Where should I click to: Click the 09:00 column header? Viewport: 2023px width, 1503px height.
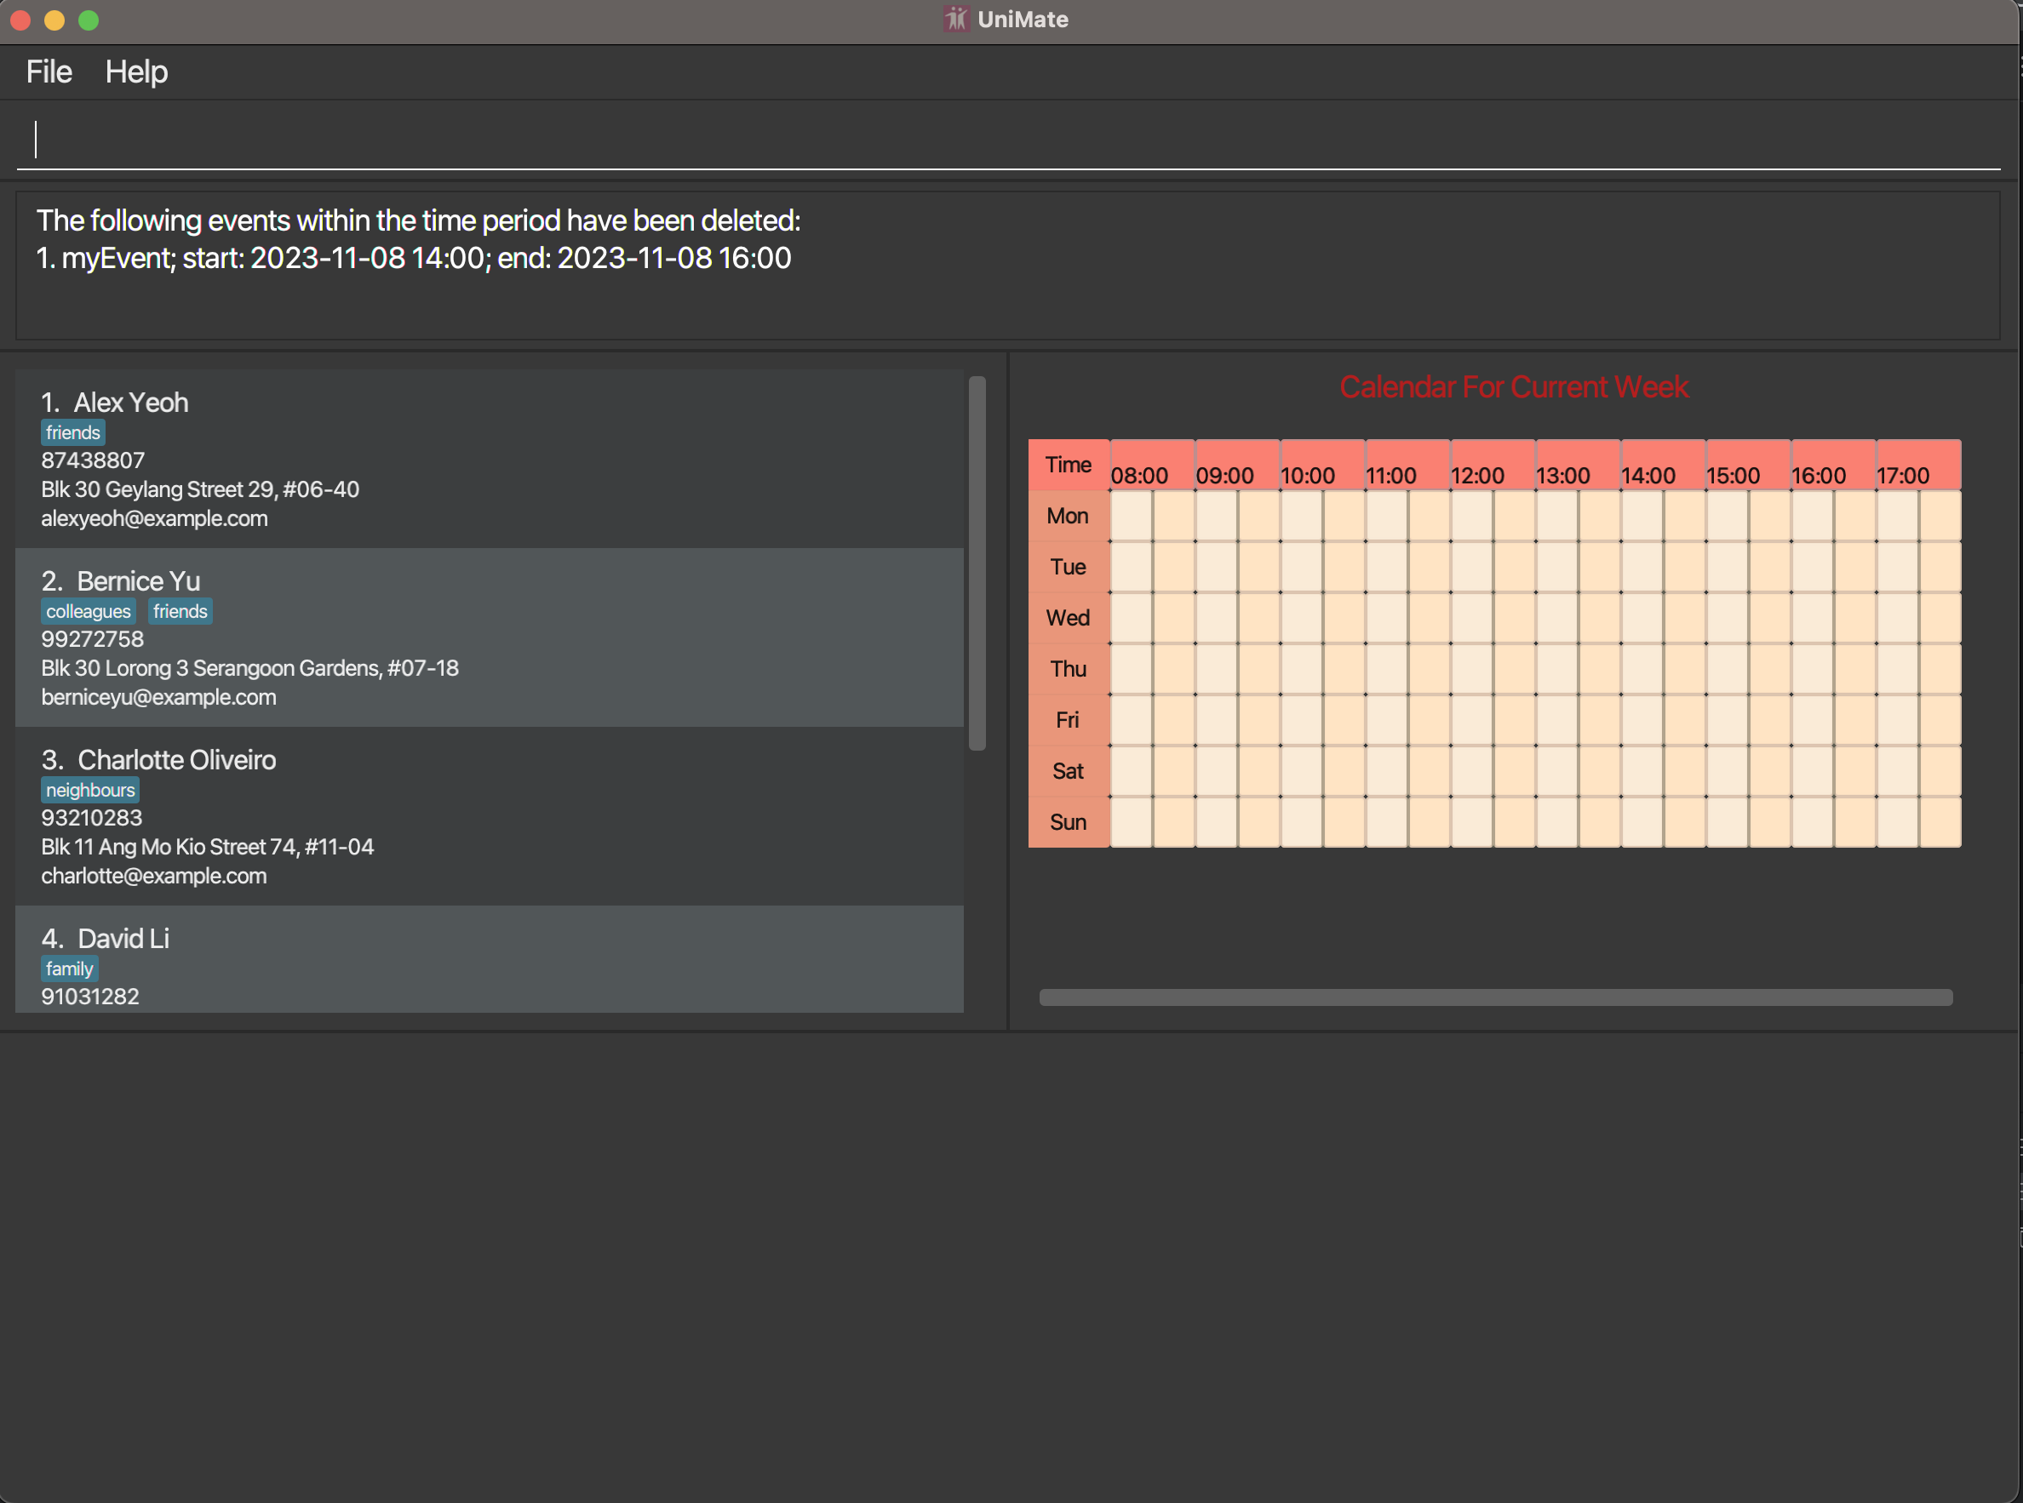click(x=1237, y=466)
